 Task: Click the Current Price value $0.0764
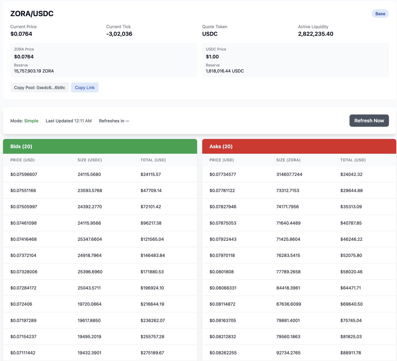(x=21, y=34)
